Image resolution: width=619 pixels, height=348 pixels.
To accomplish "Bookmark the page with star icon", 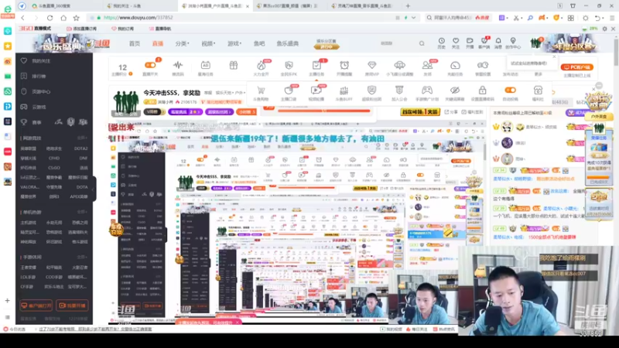I will tap(76, 18).
